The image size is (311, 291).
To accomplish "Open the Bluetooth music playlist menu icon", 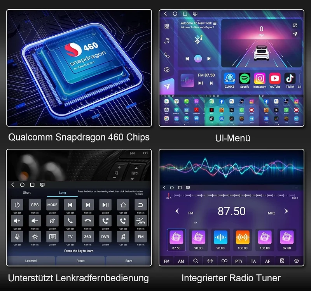I will click(x=215, y=23).
